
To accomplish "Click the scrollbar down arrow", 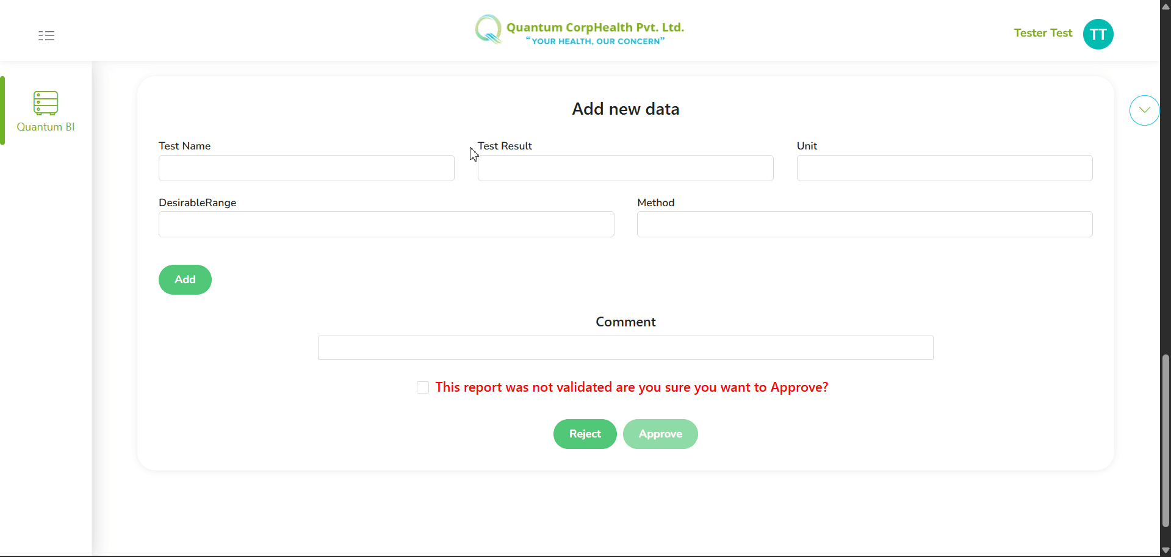I will 1164,550.
